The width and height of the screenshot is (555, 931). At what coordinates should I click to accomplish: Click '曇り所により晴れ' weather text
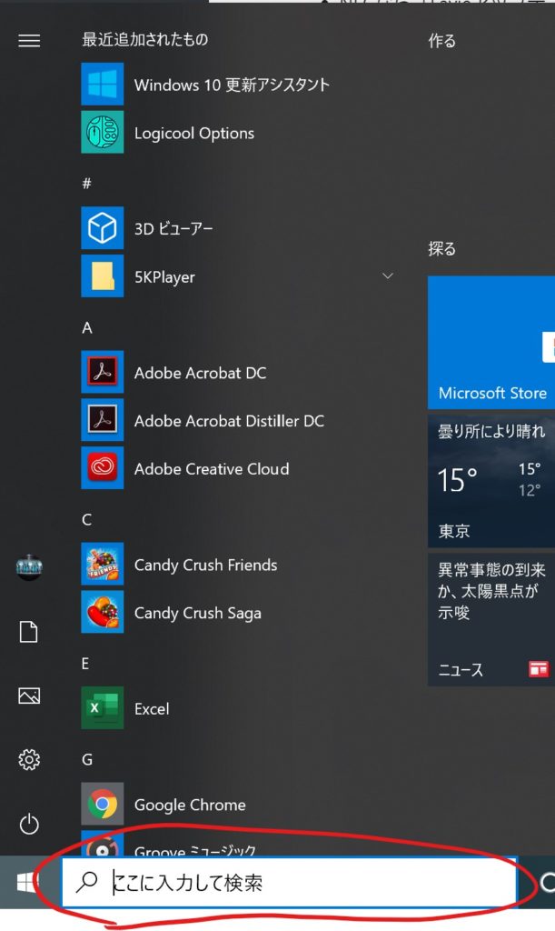(x=491, y=430)
